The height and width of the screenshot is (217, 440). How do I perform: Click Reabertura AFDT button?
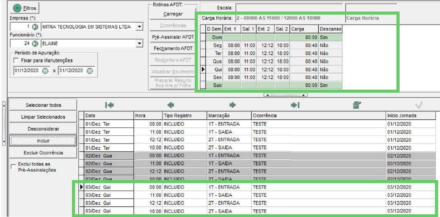173,60
